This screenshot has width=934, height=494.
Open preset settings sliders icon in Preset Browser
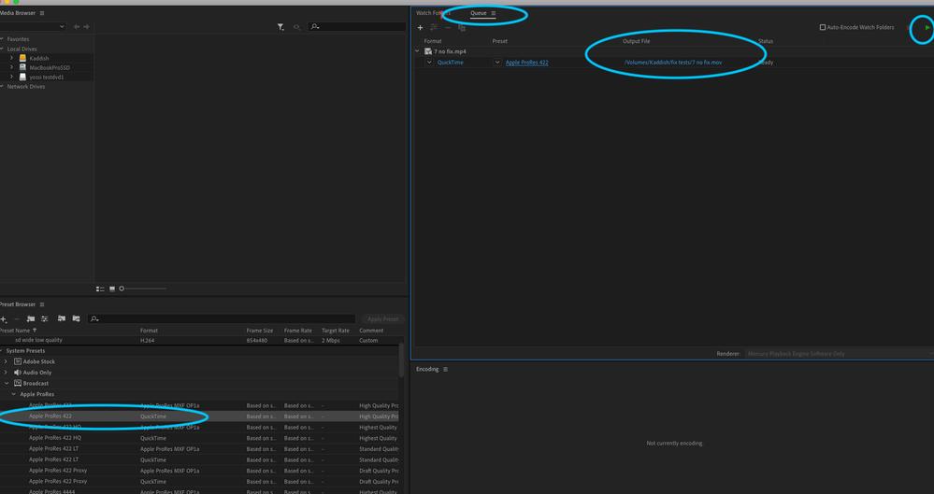45,319
